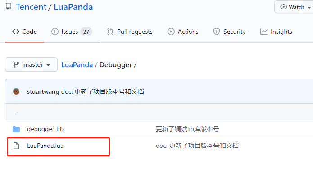The height and width of the screenshot is (173, 313).
Task: Open the master branch dropdown
Action: point(32,64)
